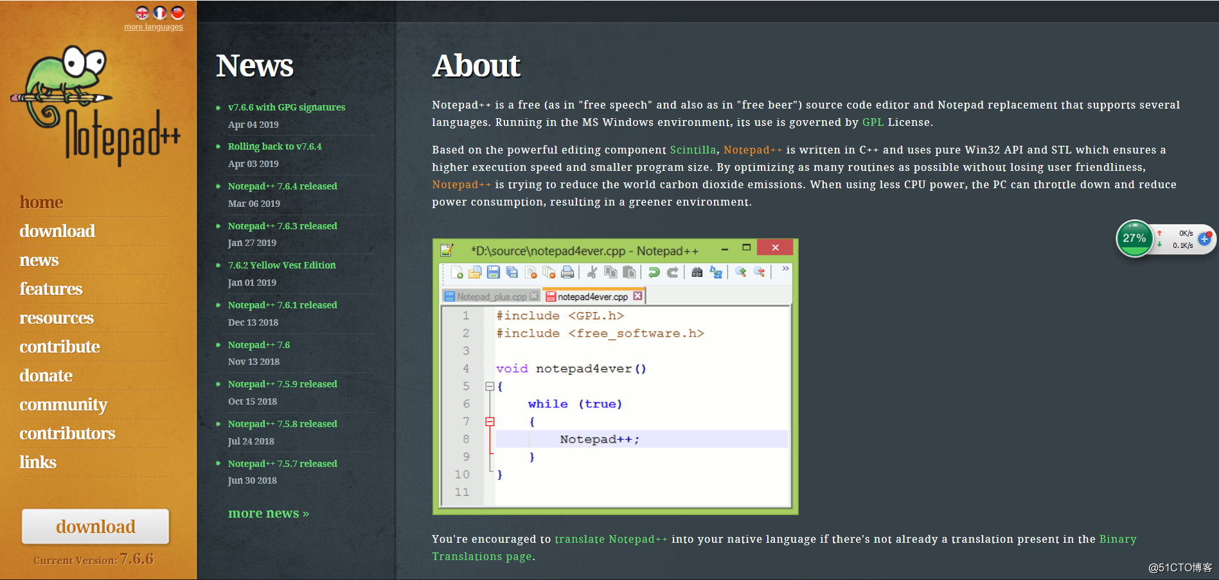This screenshot has width=1219, height=580.
Task: Open the Rolling back to v7.6.4 news
Action: pos(275,146)
